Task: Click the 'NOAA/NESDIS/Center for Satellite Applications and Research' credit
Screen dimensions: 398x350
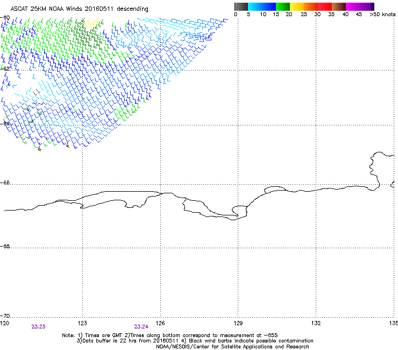Action: (232, 347)
